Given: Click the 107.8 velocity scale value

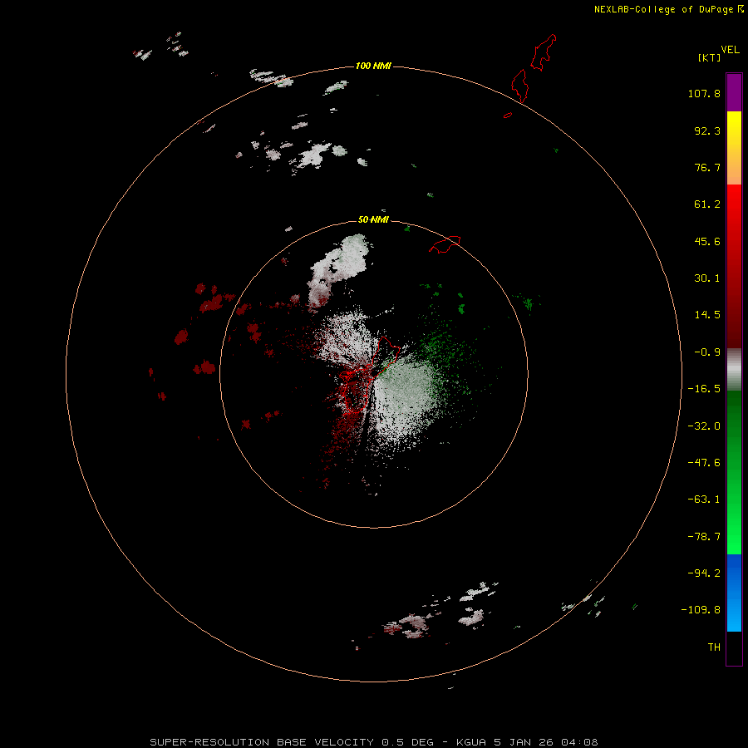Looking at the screenshot, I should coord(704,93).
